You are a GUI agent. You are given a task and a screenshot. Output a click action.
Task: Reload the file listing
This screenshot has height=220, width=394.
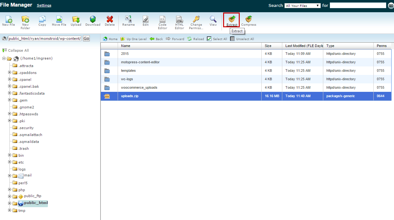click(196, 39)
